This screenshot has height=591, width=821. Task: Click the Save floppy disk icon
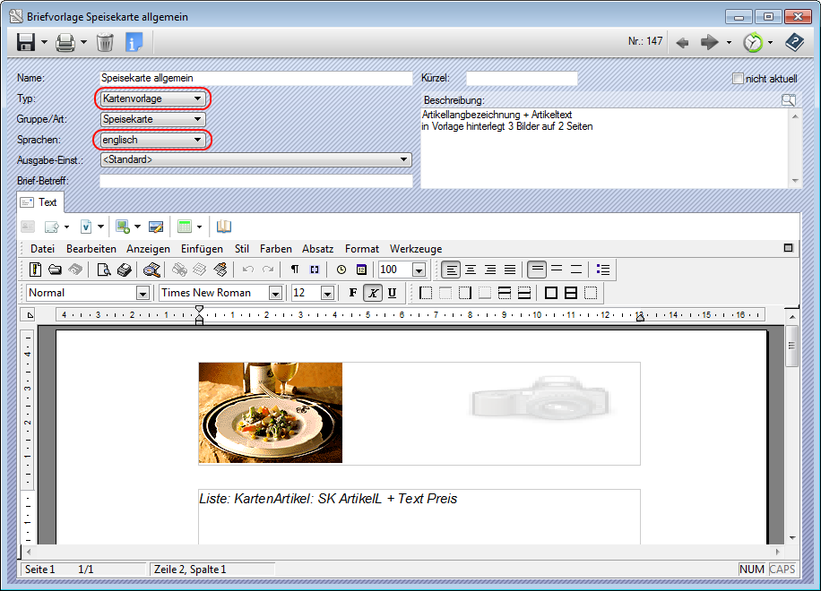click(x=26, y=42)
